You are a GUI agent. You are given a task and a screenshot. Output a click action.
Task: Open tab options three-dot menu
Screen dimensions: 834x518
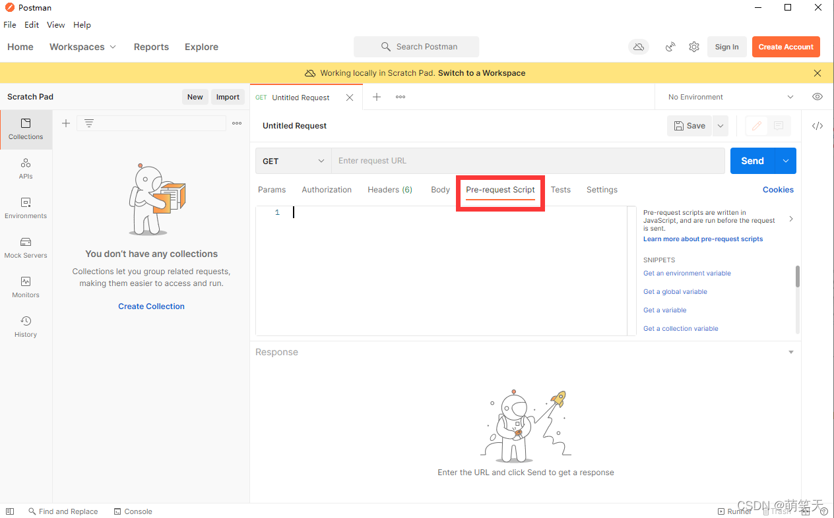(401, 97)
